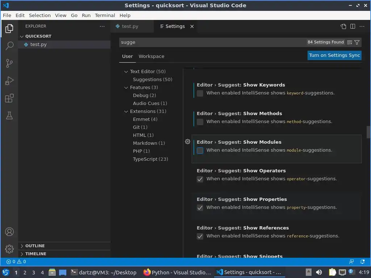Image resolution: width=371 pixels, height=278 pixels.
Task: Enable the Show Modules checkbox
Action: [x=200, y=151]
